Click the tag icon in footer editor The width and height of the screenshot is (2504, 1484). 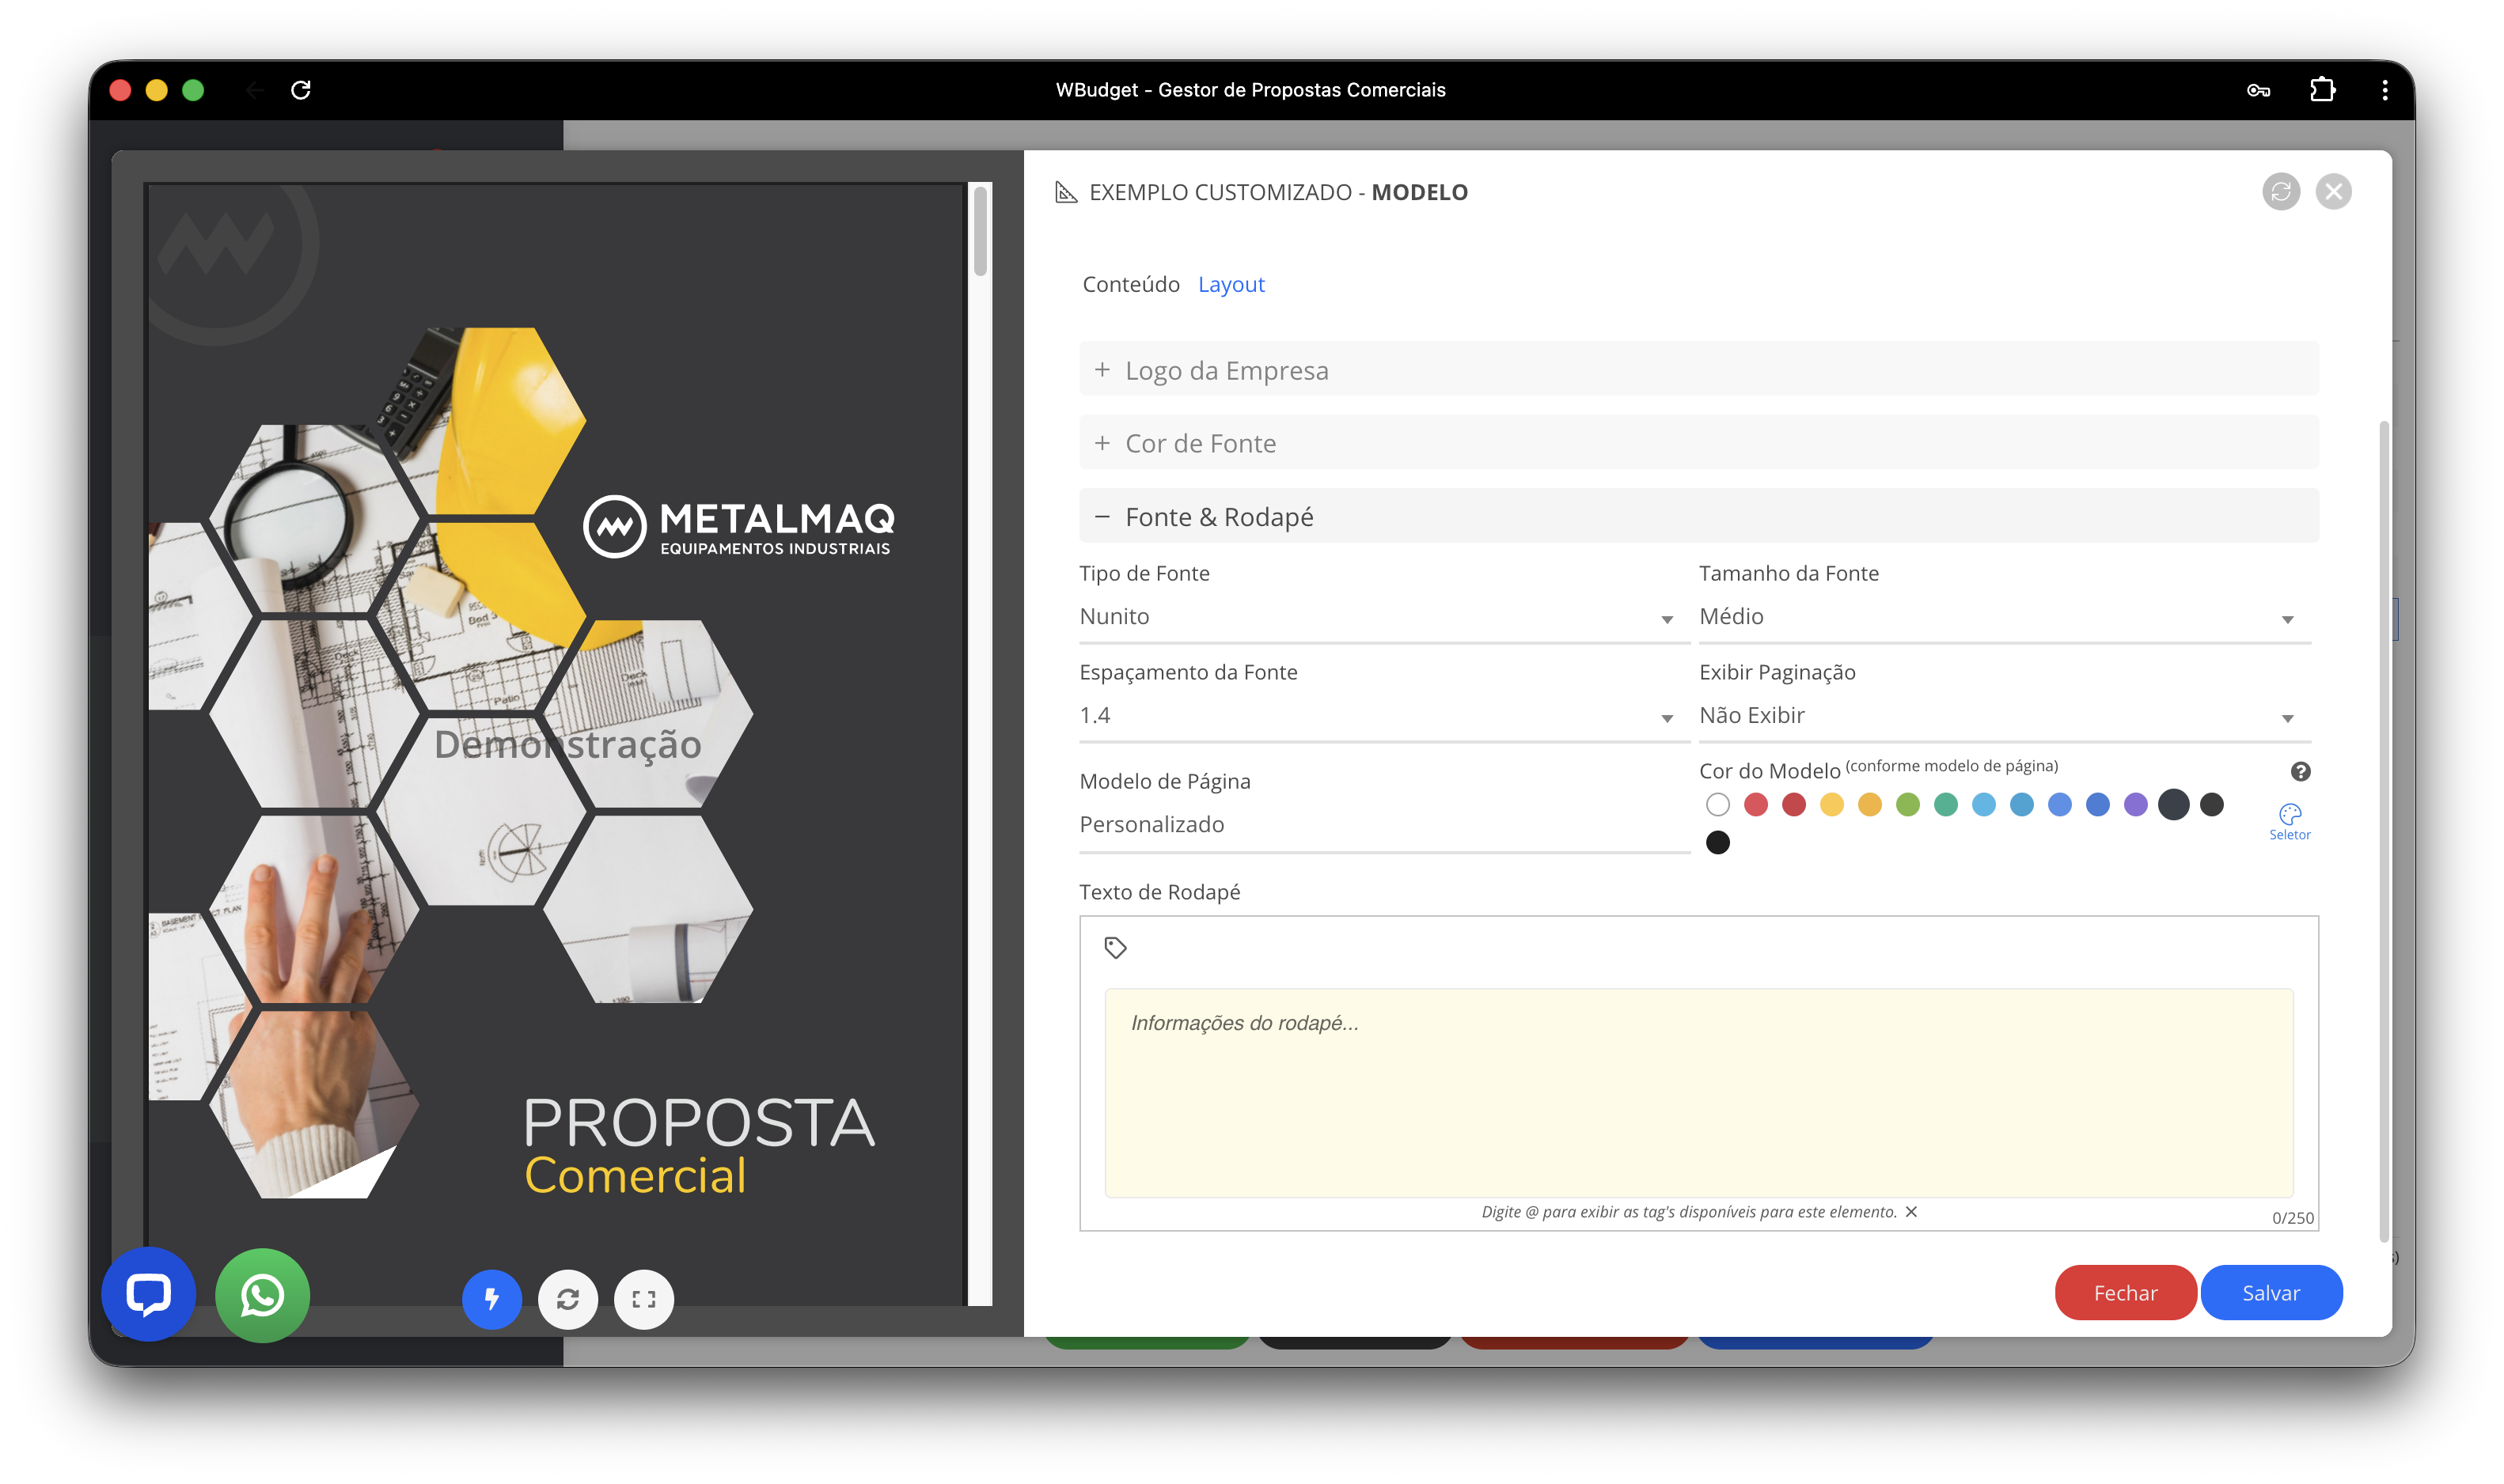coord(1114,947)
